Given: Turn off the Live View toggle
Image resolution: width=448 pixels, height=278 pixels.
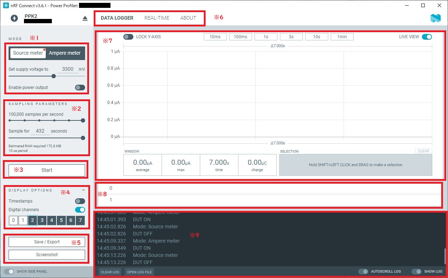Looking at the screenshot, I should (x=427, y=37).
